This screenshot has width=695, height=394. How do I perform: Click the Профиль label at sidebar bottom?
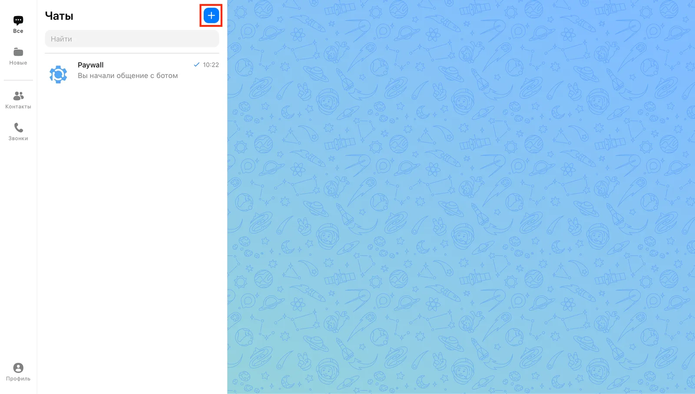click(18, 379)
